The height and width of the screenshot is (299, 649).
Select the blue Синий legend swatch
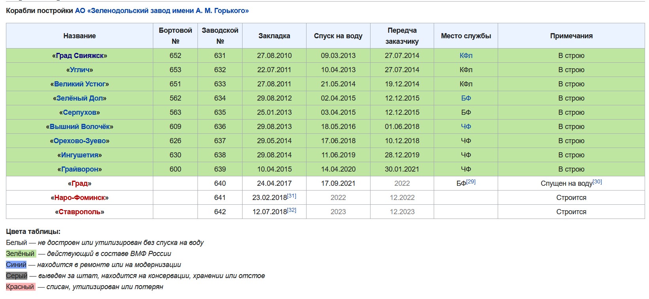coord(16,265)
